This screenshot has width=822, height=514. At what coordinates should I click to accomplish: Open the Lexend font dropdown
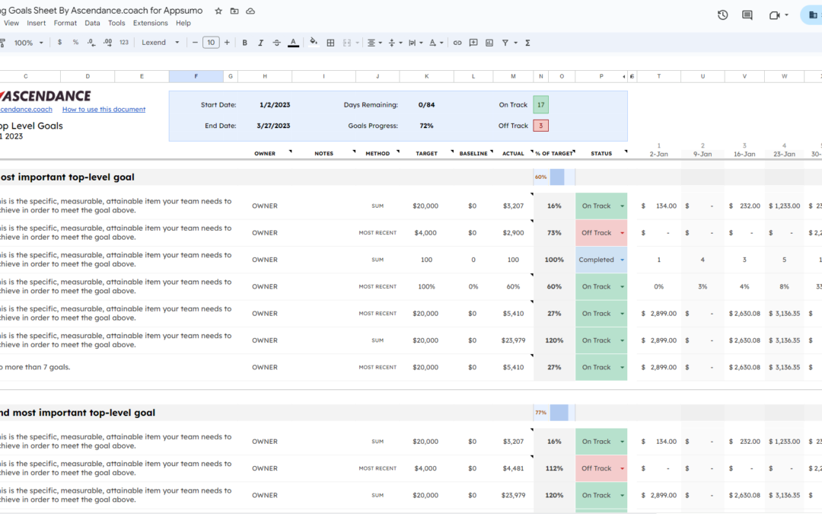click(160, 43)
